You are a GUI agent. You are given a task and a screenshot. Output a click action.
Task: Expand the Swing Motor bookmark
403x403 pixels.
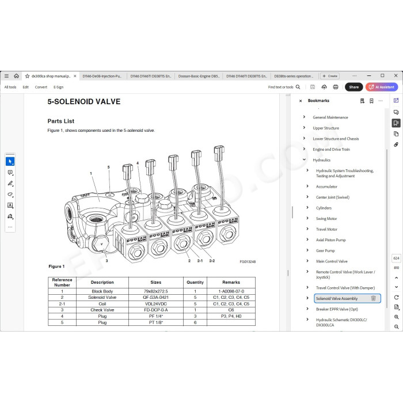pyautogui.click(x=307, y=218)
